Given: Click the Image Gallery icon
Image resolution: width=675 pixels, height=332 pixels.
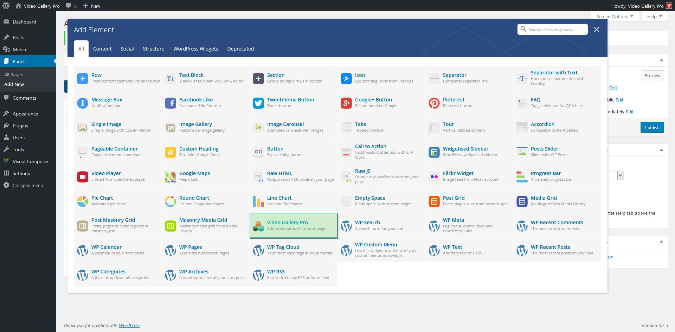Looking at the screenshot, I should 171,128.
